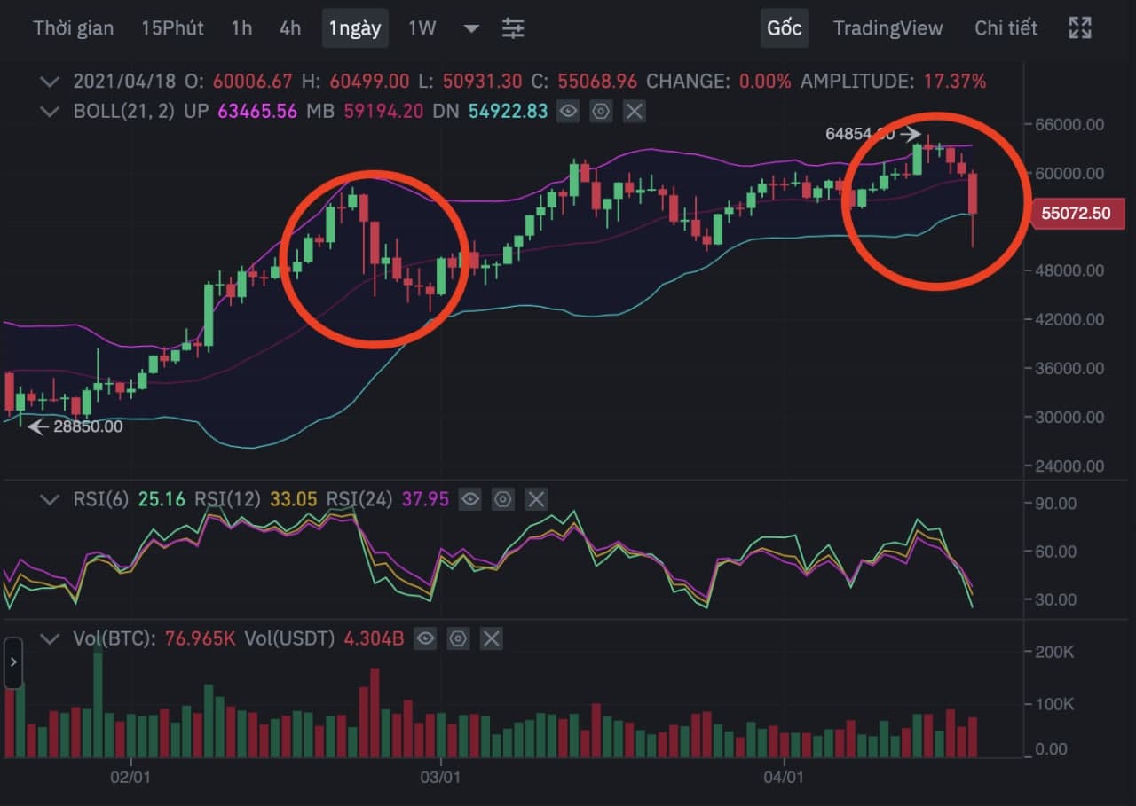This screenshot has width=1136, height=806.
Task: Open the chart indicator settings sliders icon
Action: [513, 27]
